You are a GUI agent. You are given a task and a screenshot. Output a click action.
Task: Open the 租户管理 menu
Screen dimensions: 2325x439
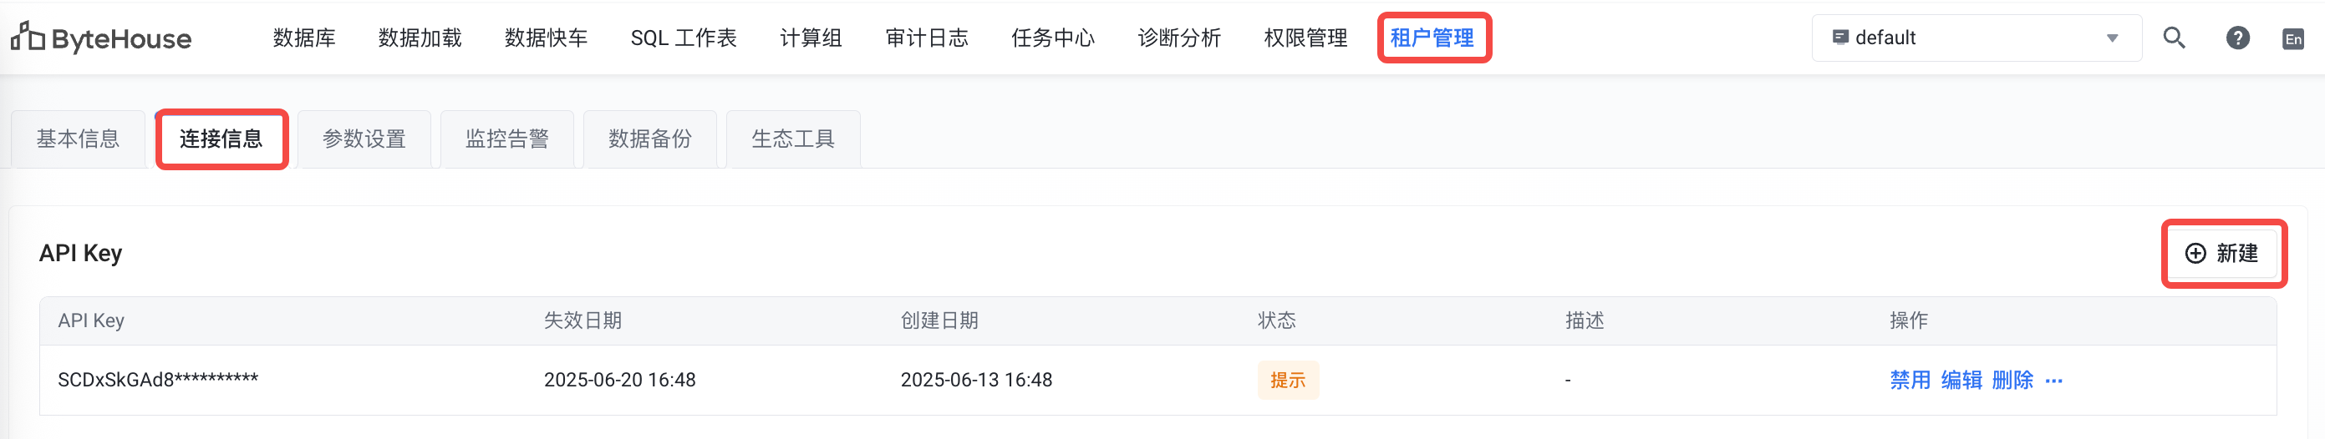click(1432, 38)
